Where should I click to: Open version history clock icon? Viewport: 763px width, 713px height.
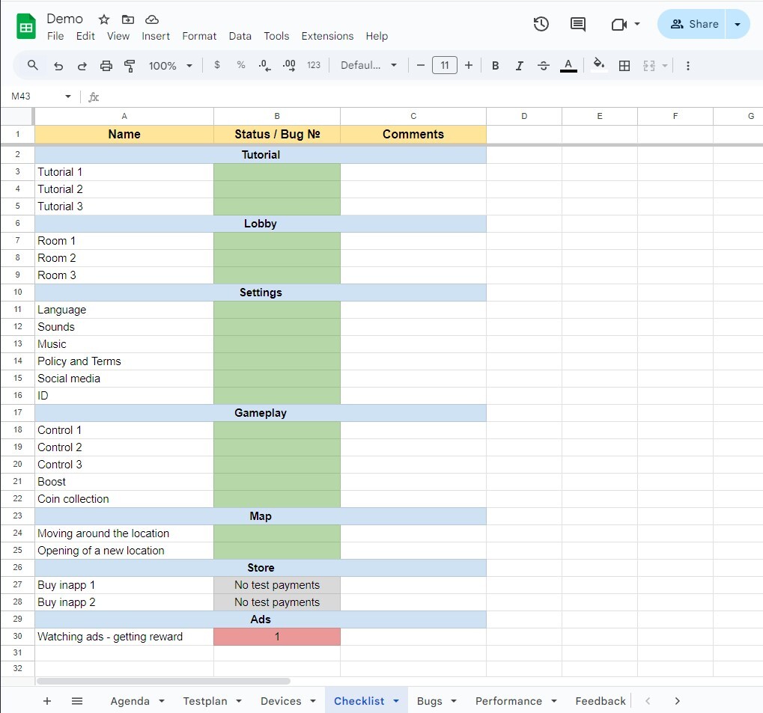[541, 24]
